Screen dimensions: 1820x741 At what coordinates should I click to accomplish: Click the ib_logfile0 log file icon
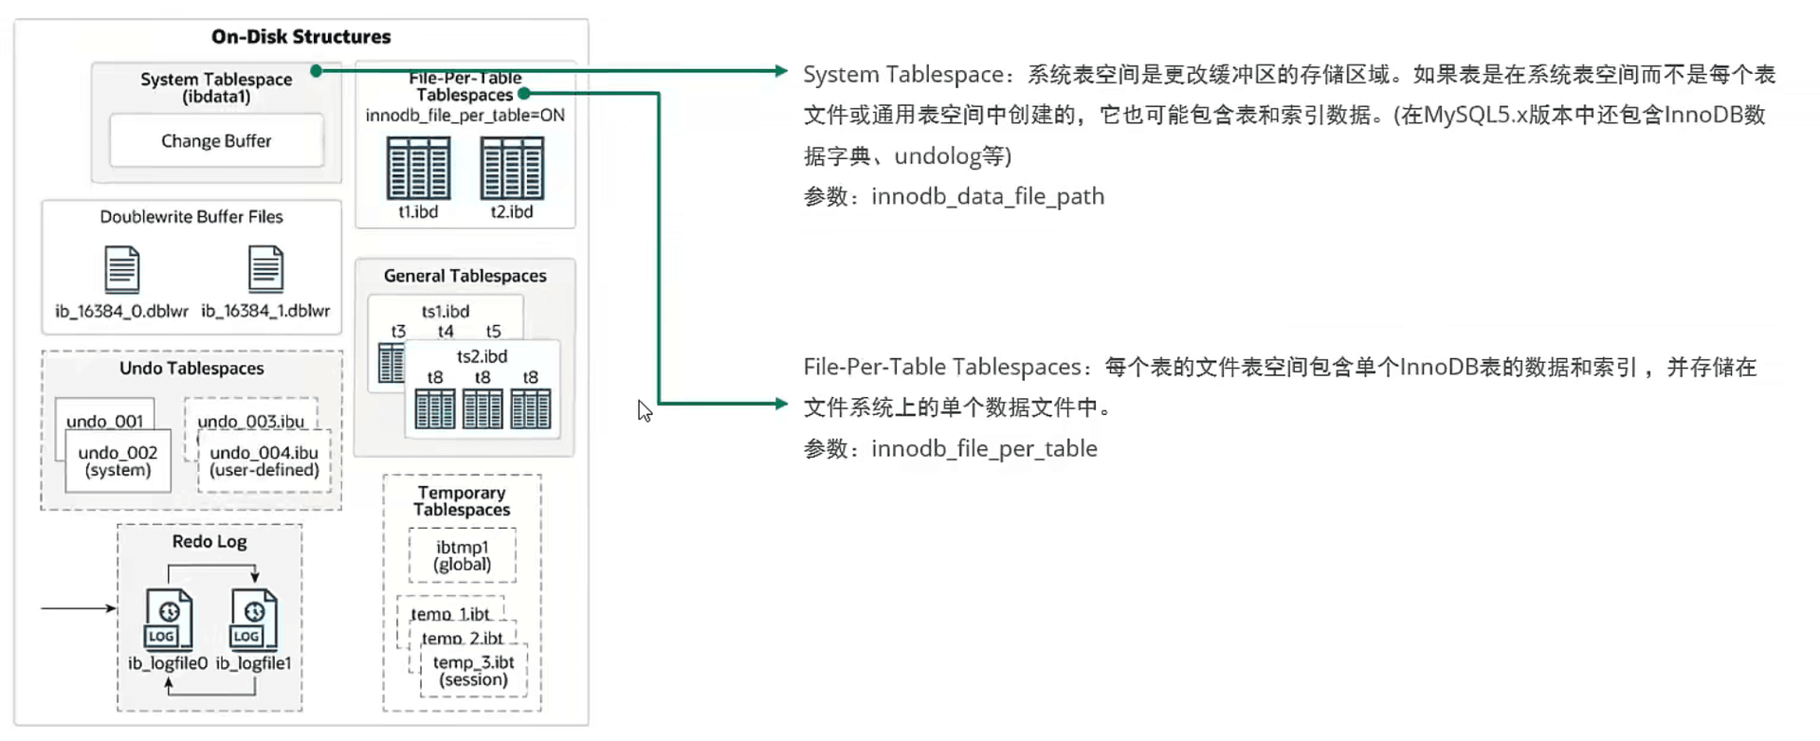coord(169,620)
